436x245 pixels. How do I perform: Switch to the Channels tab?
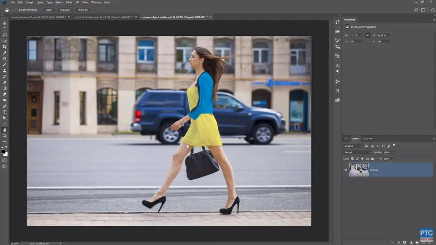coord(368,139)
